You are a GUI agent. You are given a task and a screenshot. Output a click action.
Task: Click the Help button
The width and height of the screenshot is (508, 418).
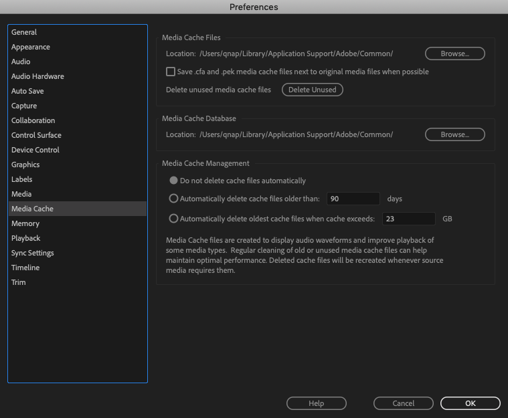tap(316, 403)
